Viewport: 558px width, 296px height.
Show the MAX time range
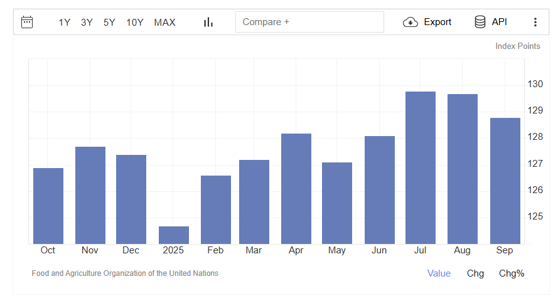(165, 22)
